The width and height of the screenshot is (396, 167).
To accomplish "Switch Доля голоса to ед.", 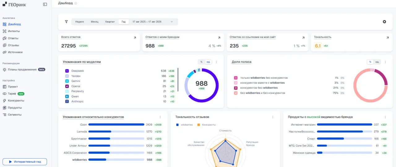I will pos(377,62).
